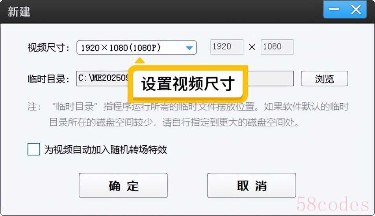Minimize the 新建 dialog window
The height and width of the screenshot is (216, 375).
tap(334, 9)
